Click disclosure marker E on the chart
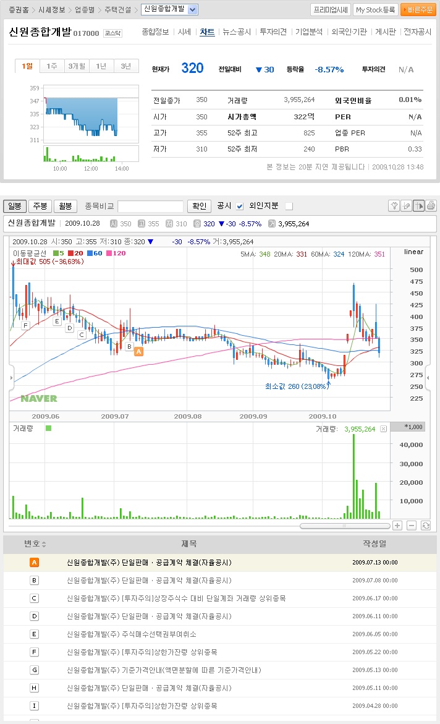Viewport: 440px width, 724px height. click(57, 321)
